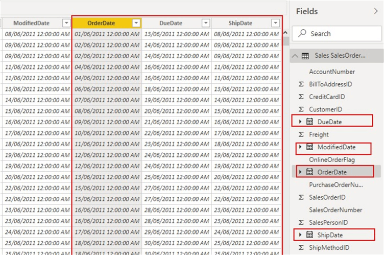This screenshot has width=384, height=255.
Task: Click the Search box in the Fields pane
Action: click(337, 34)
